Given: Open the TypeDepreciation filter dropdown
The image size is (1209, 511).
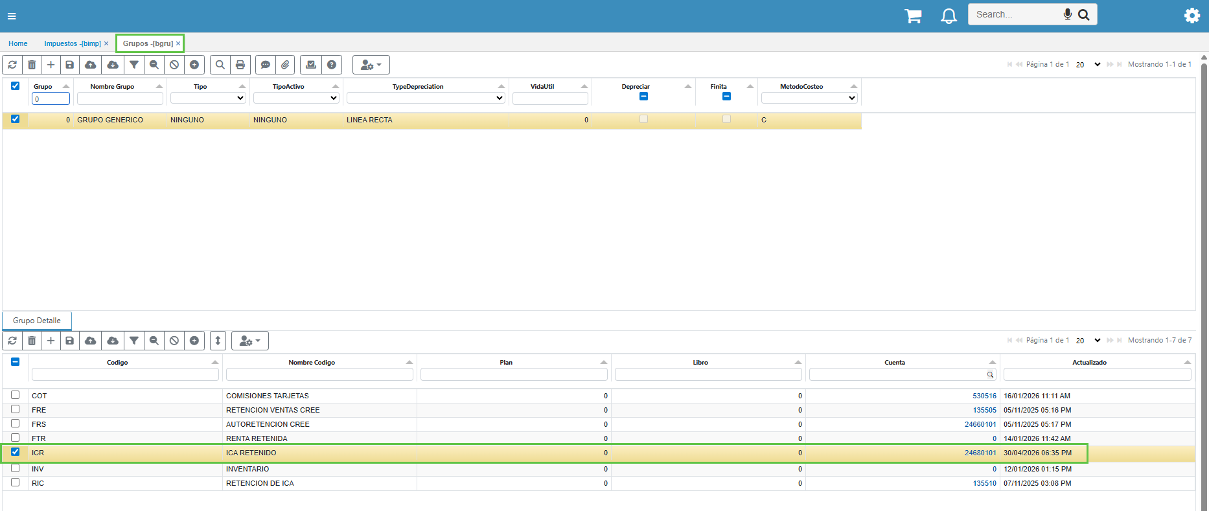Looking at the screenshot, I should pyautogui.click(x=426, y=98).
